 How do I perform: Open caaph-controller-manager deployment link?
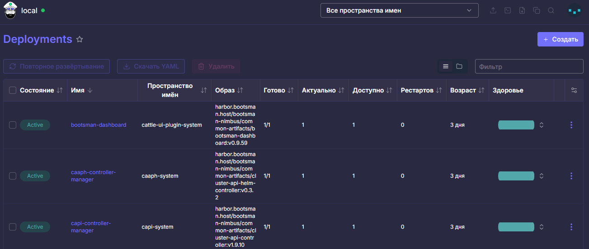[x=94, y=176]
